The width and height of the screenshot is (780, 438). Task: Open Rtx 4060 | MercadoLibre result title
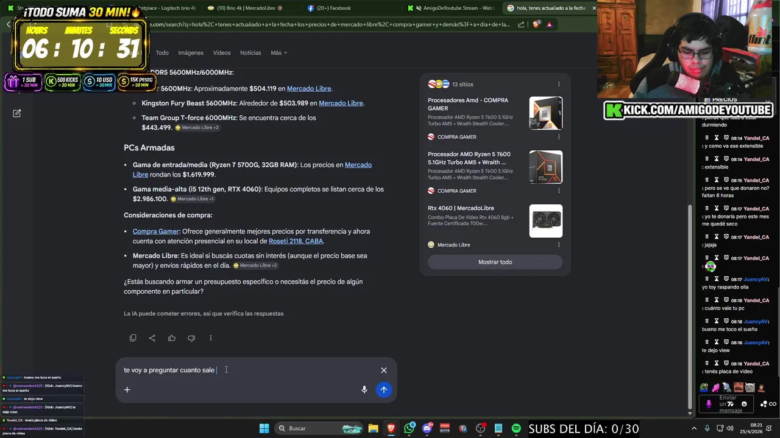click(461, 208)
